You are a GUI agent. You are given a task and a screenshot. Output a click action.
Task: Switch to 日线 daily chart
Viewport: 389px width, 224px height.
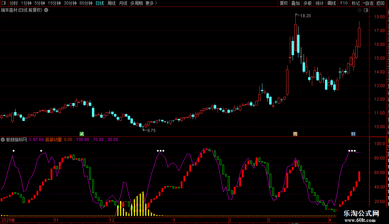pyautogui.click(x=100, y=3)
